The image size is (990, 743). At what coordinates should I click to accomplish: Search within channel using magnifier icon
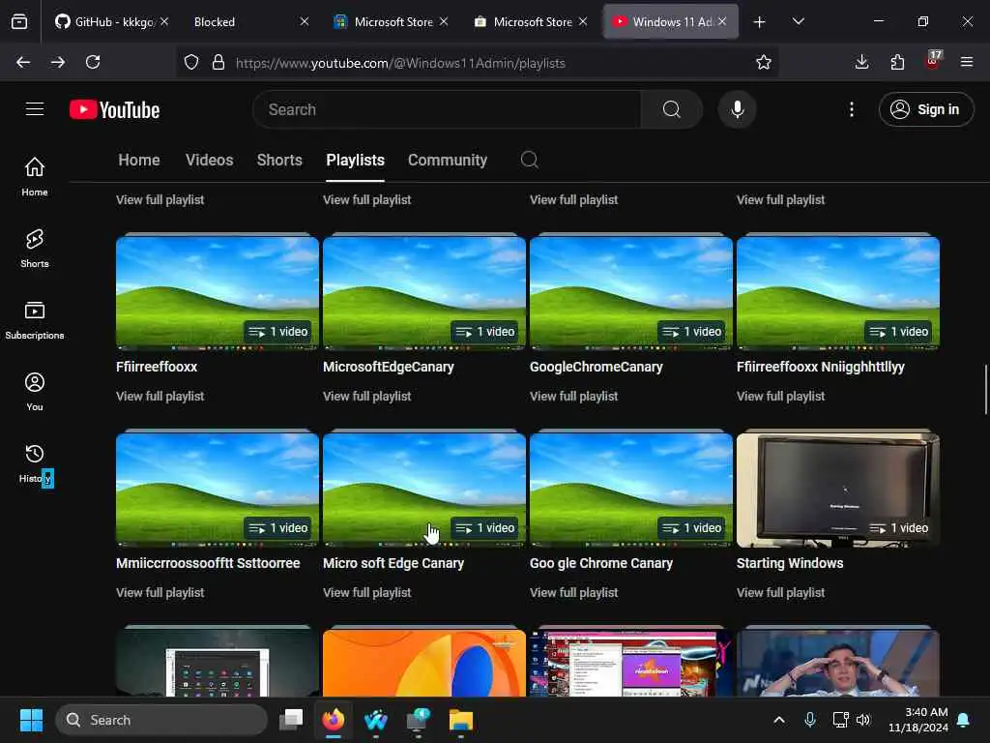pos(530,160)
